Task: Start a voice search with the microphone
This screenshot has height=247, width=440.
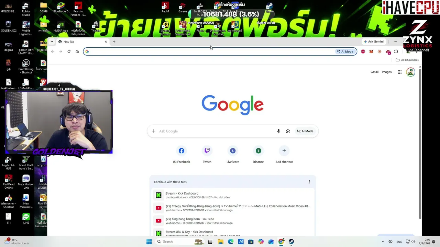Action: coord(278,131)
